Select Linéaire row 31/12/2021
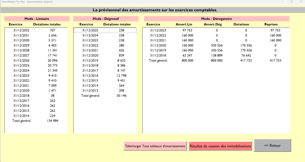305x162 pixels. pyautogui.click(x=36, y=85)
